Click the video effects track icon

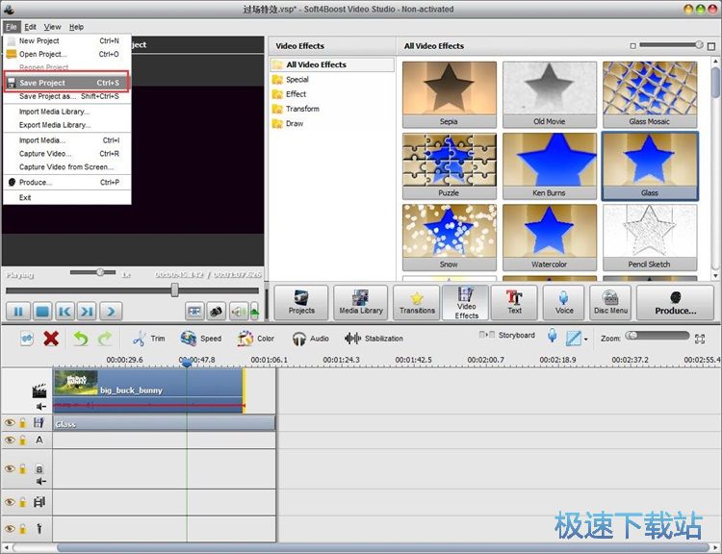(39, 422)
